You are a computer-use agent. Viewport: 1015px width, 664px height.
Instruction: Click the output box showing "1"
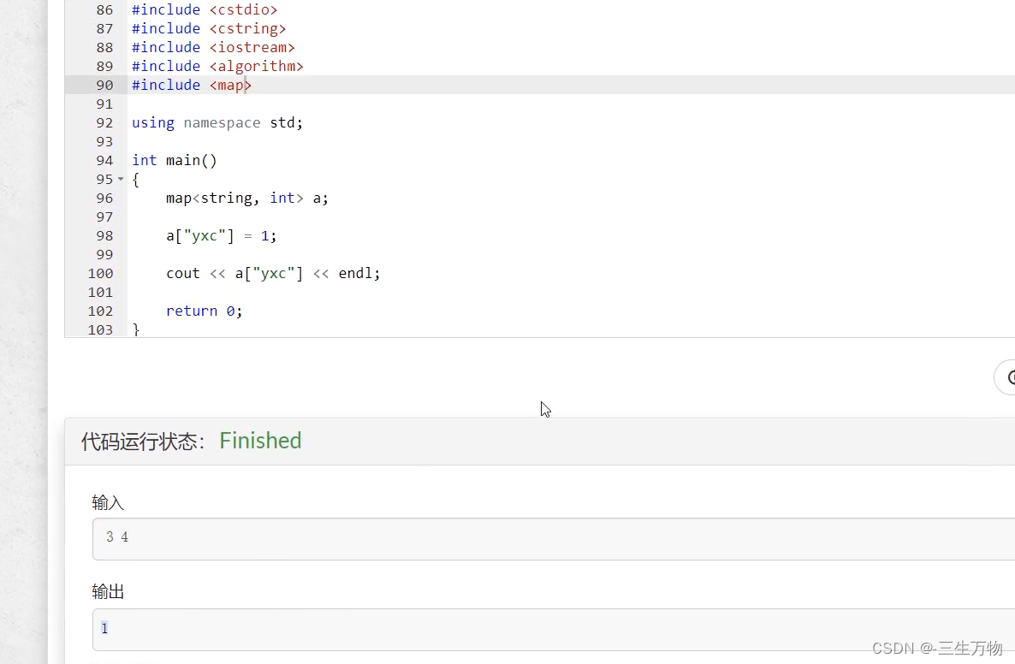(x=554, y=629)
